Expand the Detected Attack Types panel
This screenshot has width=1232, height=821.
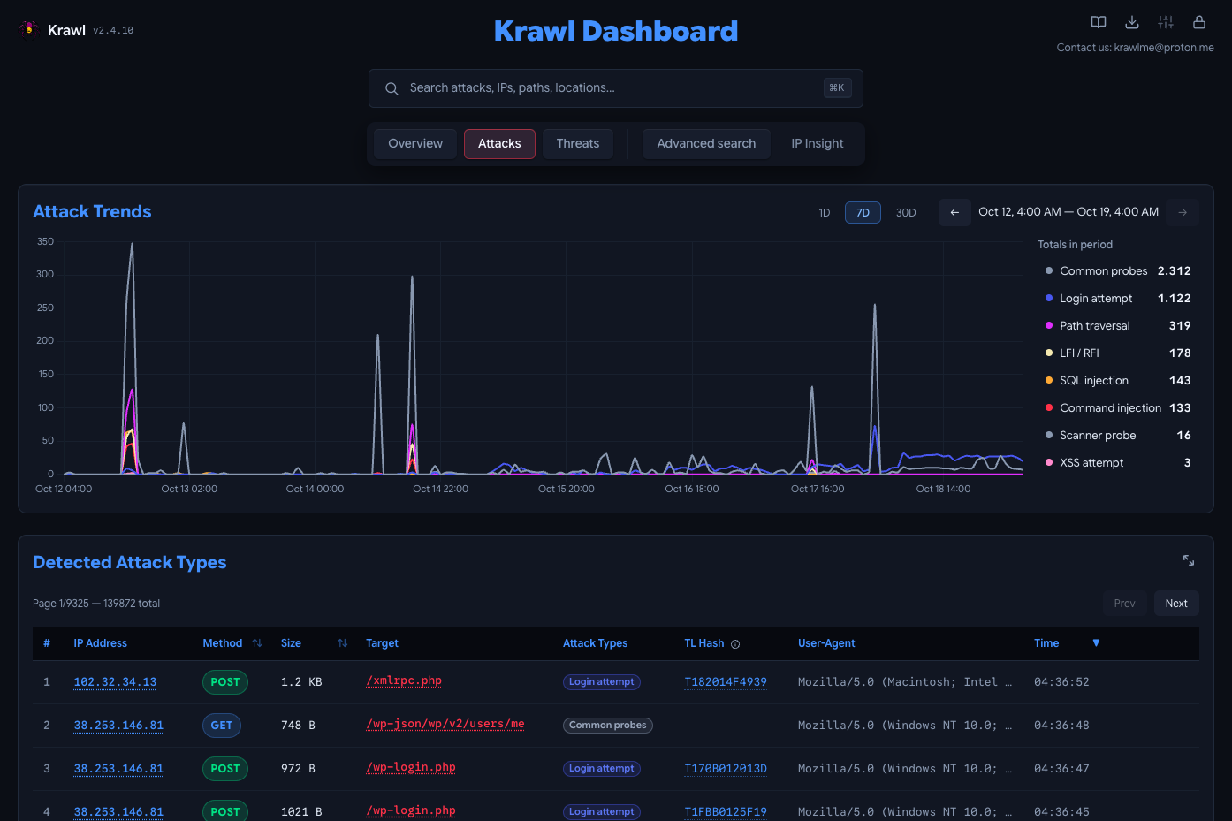point(1189,560)
